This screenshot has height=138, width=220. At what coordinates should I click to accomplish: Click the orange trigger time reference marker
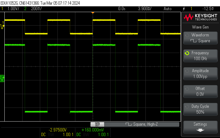point(93,13)
